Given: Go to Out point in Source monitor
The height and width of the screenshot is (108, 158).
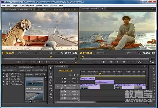Looking at the screenshot, I should [54, 62].
